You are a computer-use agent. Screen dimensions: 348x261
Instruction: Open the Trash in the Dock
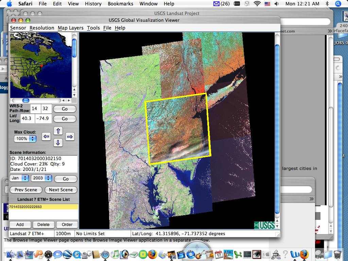pyautogui.click(x=337, y=254)
